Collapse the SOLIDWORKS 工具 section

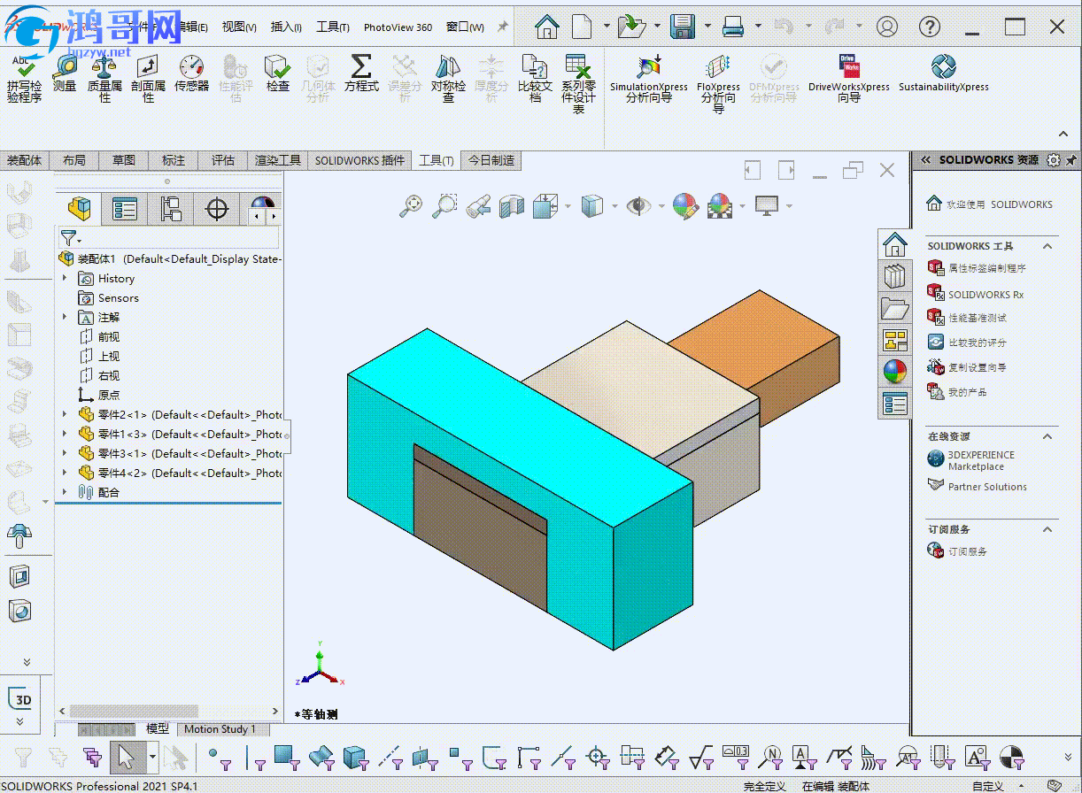coord(1048,246)
